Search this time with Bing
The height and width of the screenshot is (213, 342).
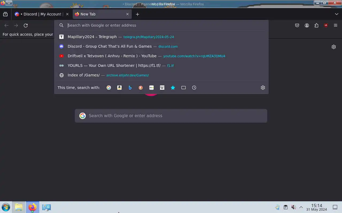click(x=130, y=88)
